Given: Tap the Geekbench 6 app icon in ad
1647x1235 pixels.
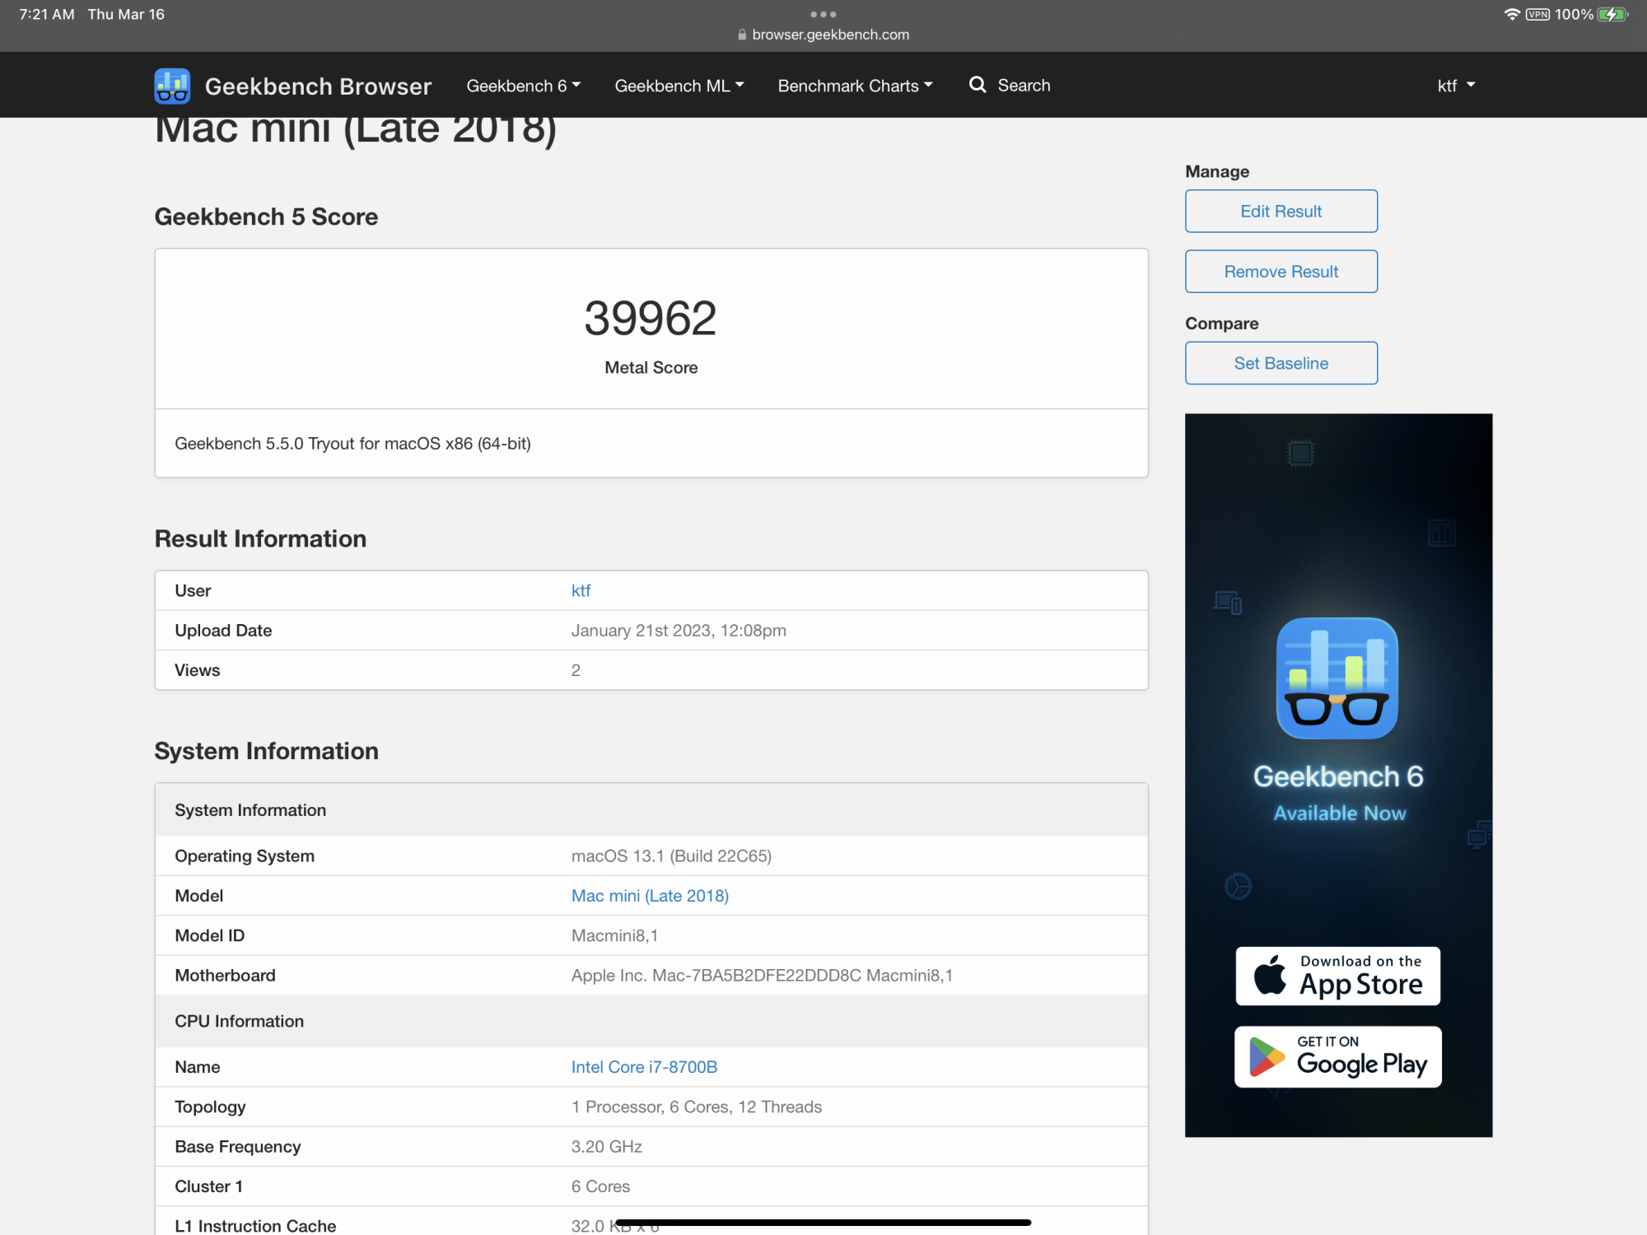Looking at the screenshot, I should click(1337, 678).
